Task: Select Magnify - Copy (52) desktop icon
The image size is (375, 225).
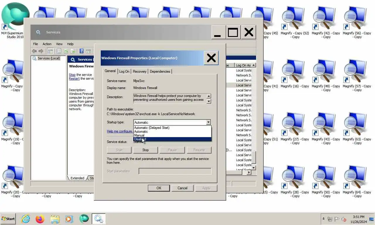Action: pos(295,22)
